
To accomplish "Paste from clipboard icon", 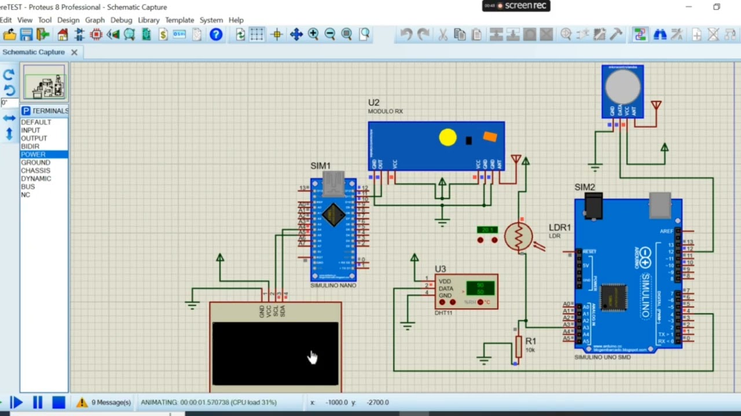I will point(476,35).
